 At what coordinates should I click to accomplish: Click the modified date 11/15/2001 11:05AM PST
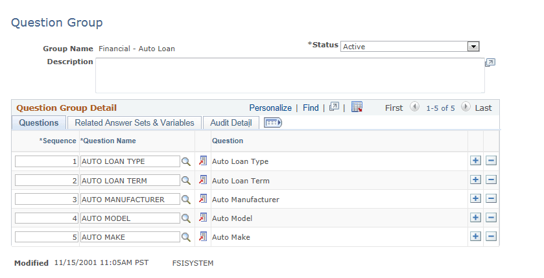click(101, 262)
